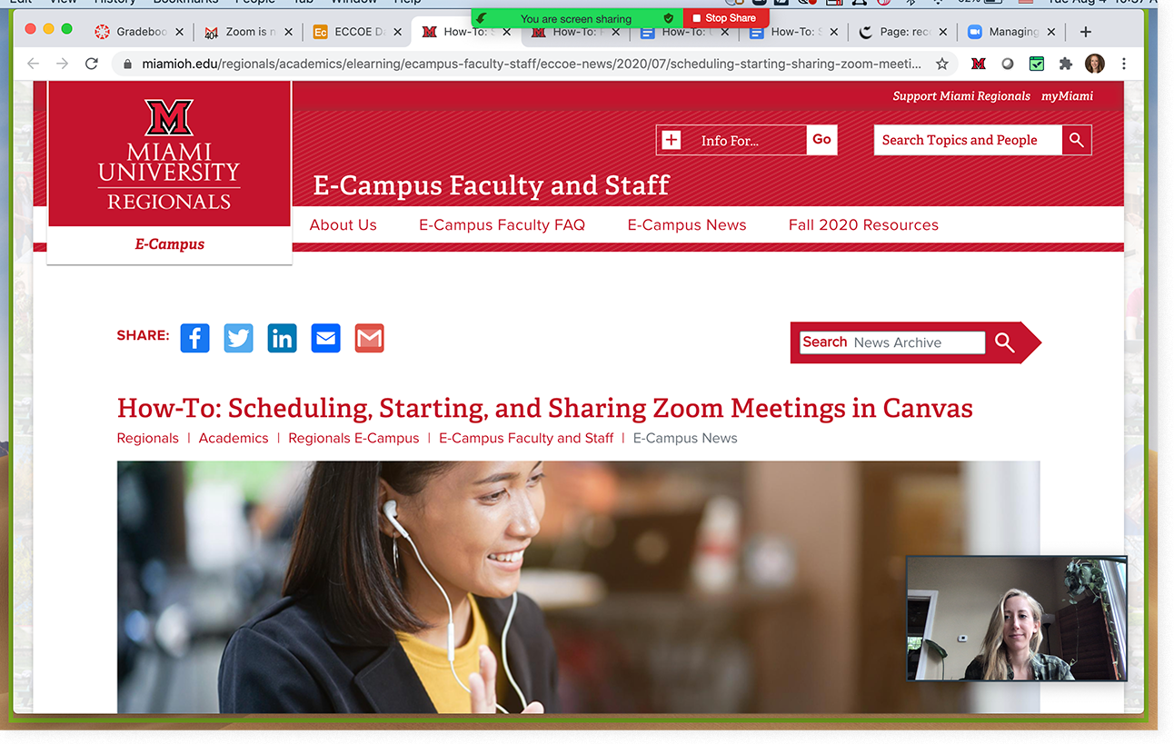Open the Extensions puzzle piece menu

1066,64
